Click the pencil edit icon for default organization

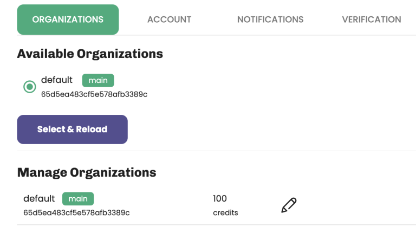point(289,205)
